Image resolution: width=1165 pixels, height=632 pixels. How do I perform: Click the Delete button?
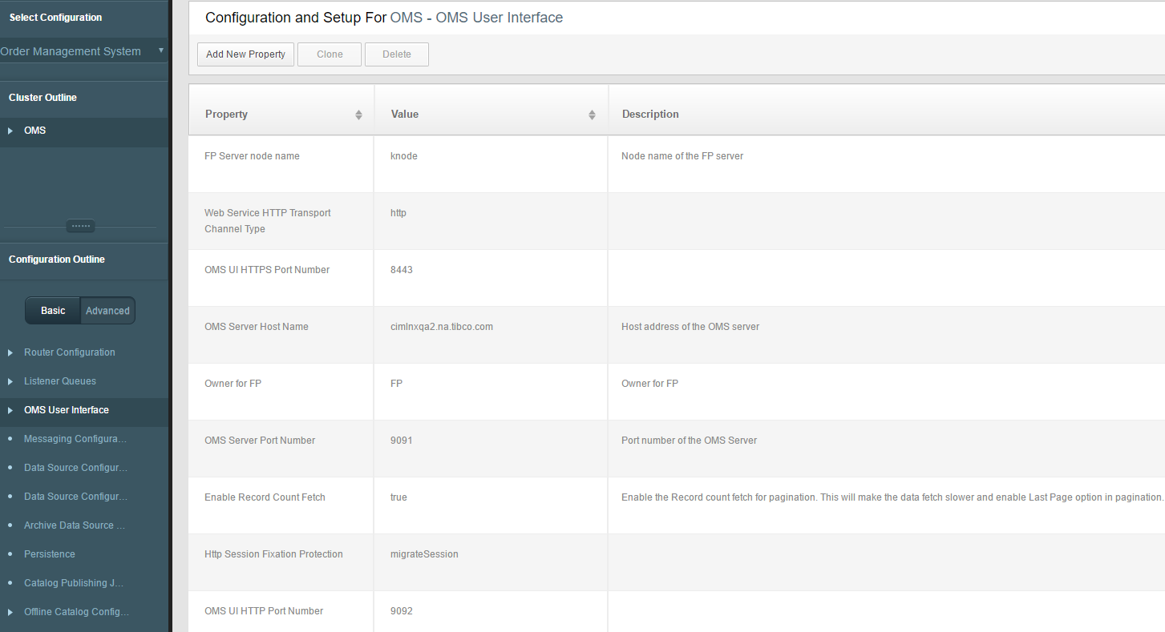click(x=397, y=54)
